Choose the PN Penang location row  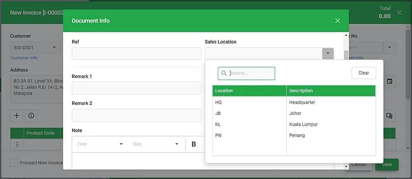point(294,135)
